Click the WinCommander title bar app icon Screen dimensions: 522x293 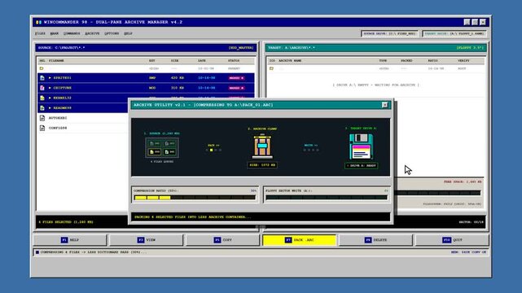point(38,22)
